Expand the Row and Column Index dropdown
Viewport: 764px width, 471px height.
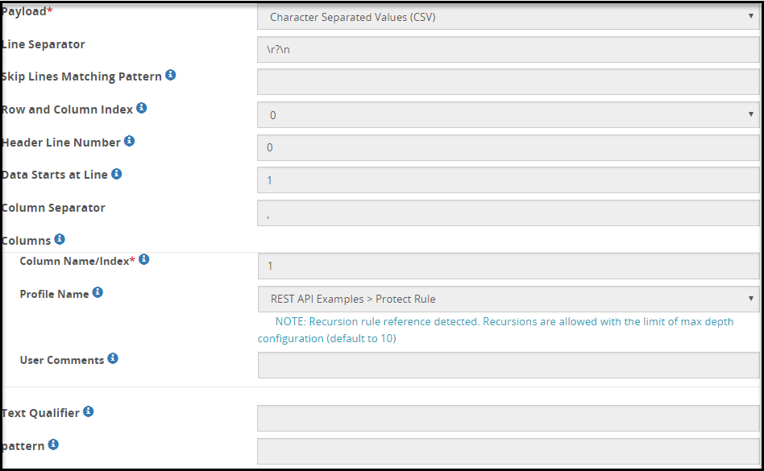pos(508,114)
